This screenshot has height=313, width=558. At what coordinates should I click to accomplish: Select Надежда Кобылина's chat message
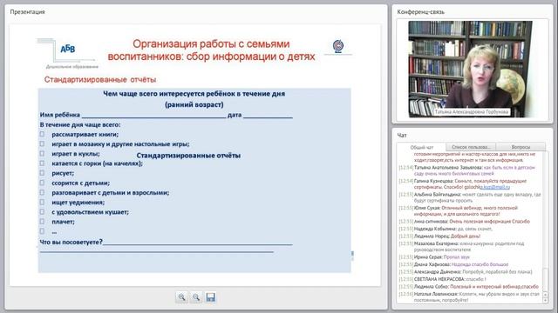pos(446,229)
